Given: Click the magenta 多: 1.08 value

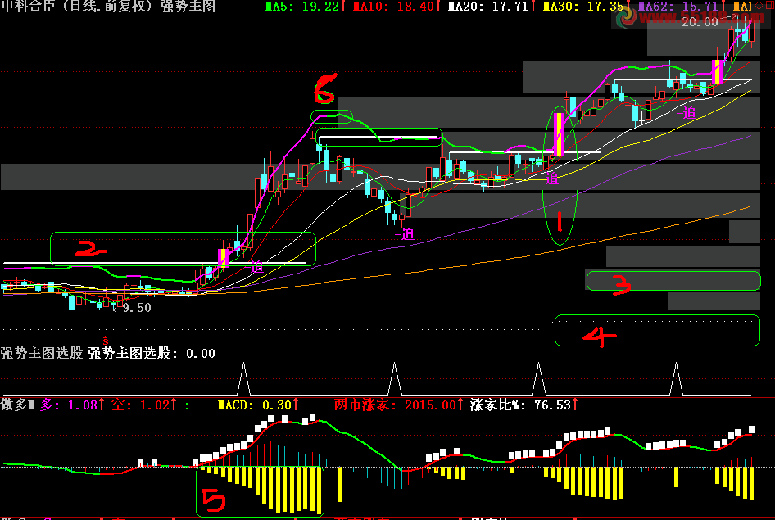Looking at the screenshot, I should (x=69, y=405).
